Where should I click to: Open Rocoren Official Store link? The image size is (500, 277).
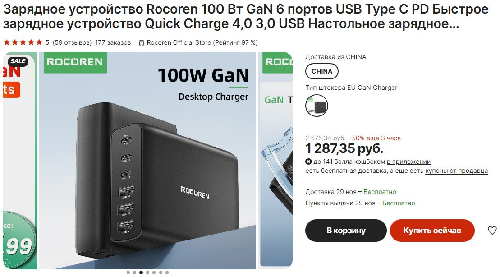tap(202, 42)
